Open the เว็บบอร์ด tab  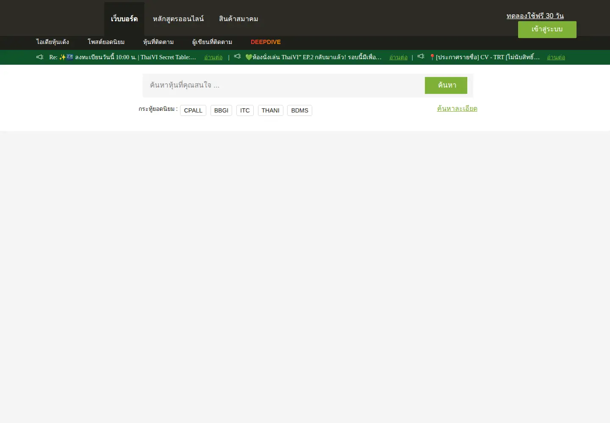tap(124, 19)
